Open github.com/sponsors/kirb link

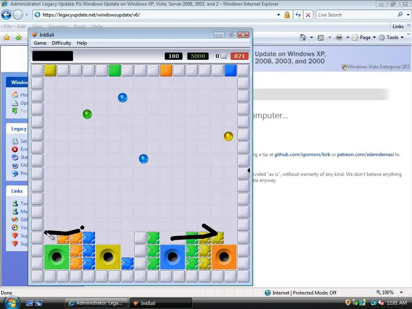pyautogui.click(x=302, y=154)
